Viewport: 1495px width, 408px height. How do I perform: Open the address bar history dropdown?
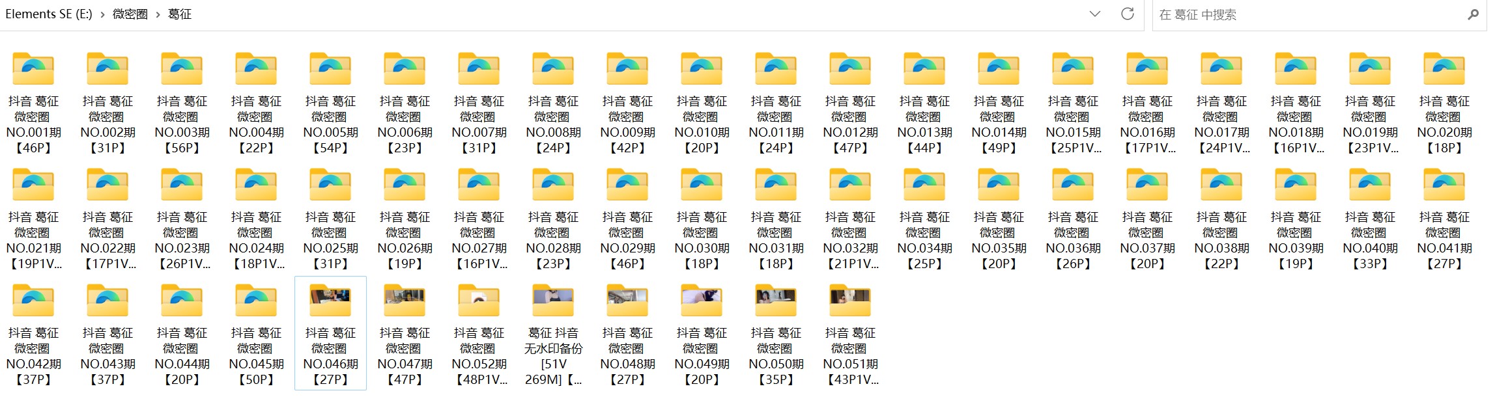pos(1095,14)
